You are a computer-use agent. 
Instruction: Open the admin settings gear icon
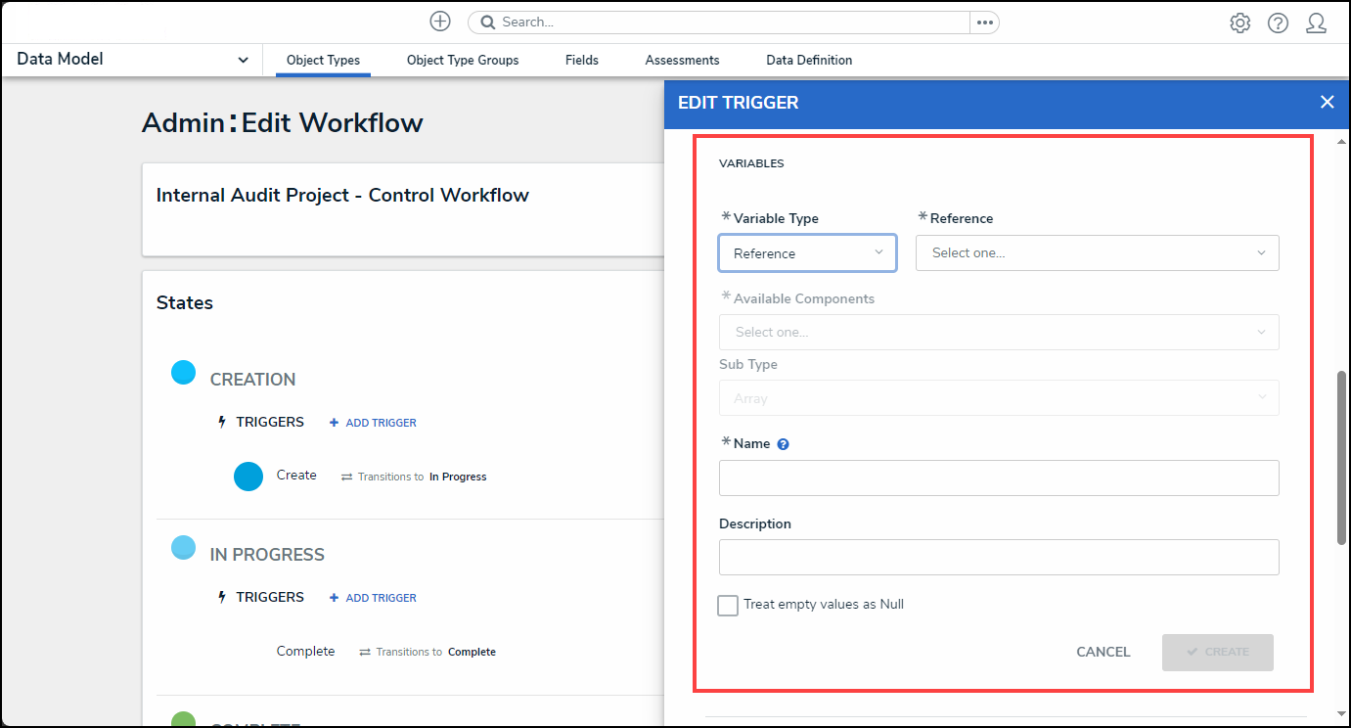pos(1239,23)
